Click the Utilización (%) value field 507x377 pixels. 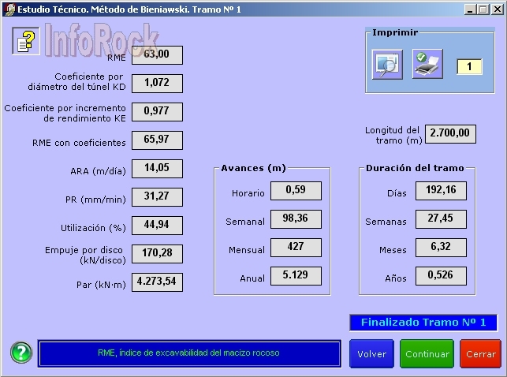tap(157, 226)
